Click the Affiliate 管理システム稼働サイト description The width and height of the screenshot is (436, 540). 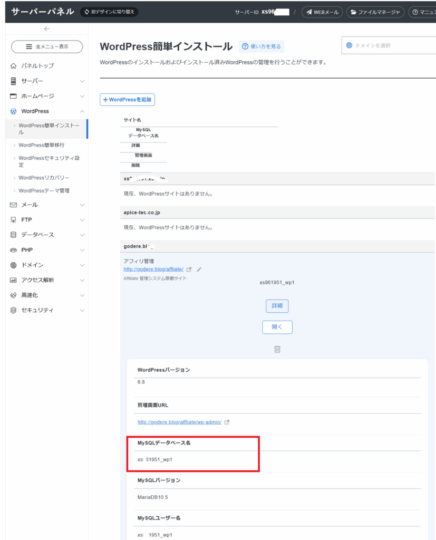tap(155, 278)
